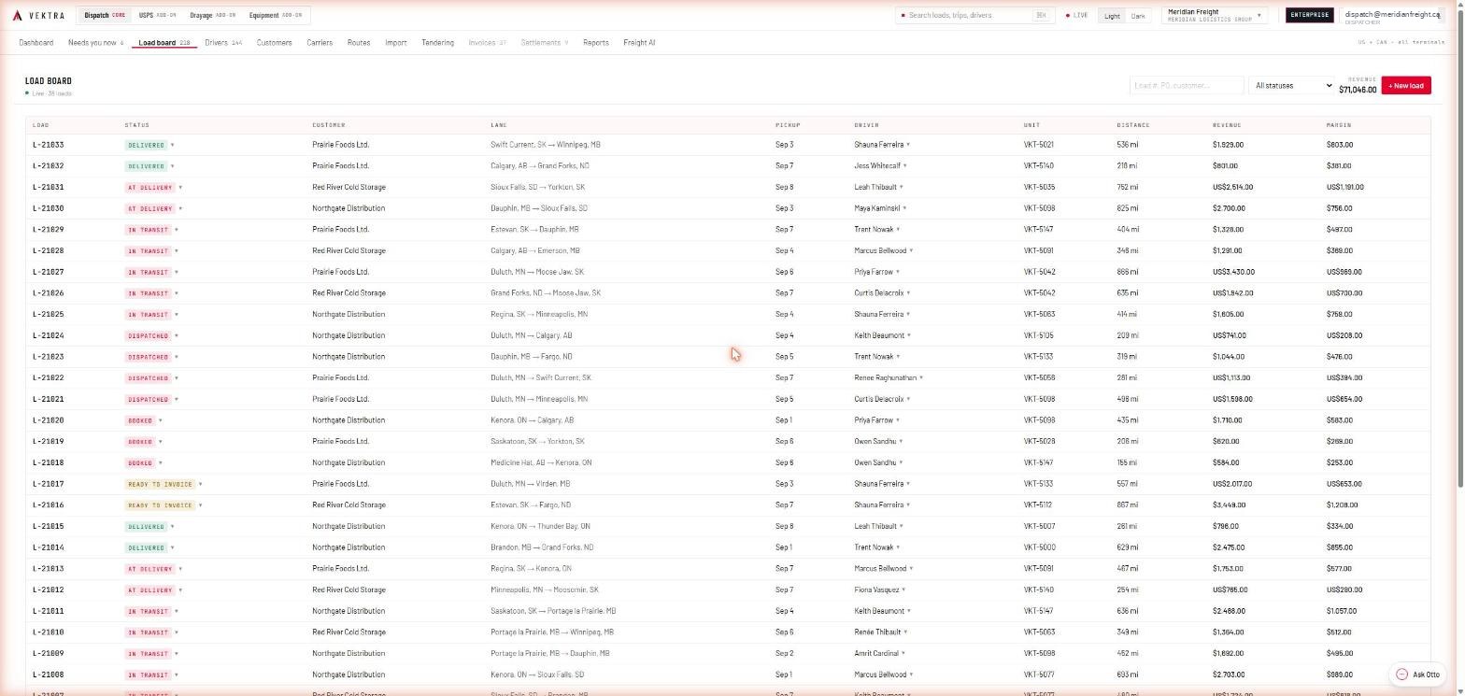Switch to the Drayage add-on module
Viewport: 1465px width, 696px height.
[212, 15]
